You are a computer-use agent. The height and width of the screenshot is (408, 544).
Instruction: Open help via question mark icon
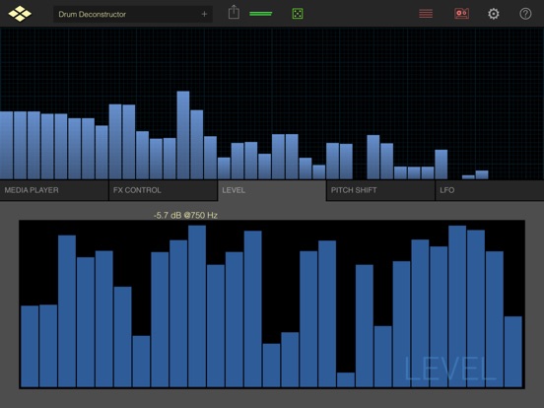coord(525,14)
